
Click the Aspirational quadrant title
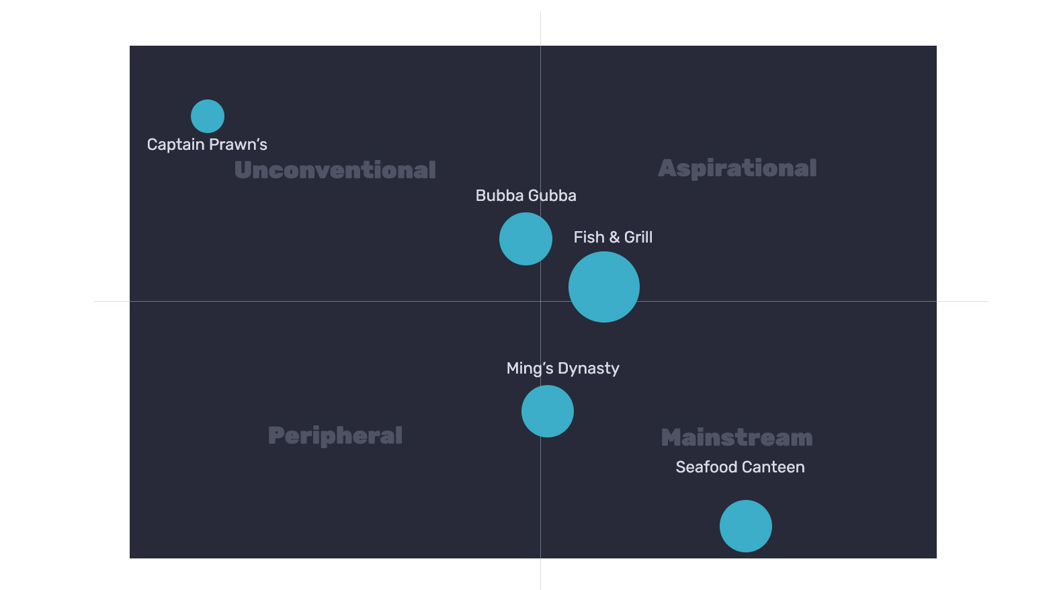point(737,168)
